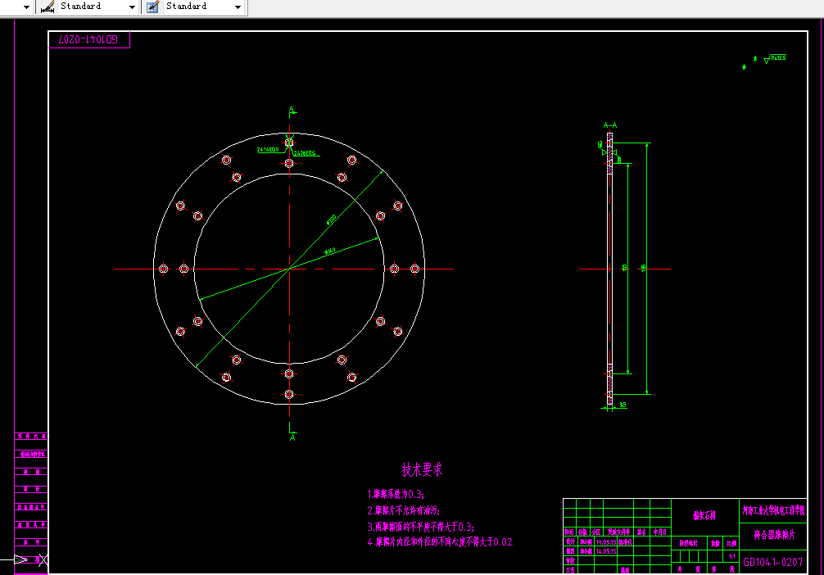Image resolution: width=824 pixels, height=575 pixels.
Task: Select the large outer diameter dimension text
Action: click(332, 220)
